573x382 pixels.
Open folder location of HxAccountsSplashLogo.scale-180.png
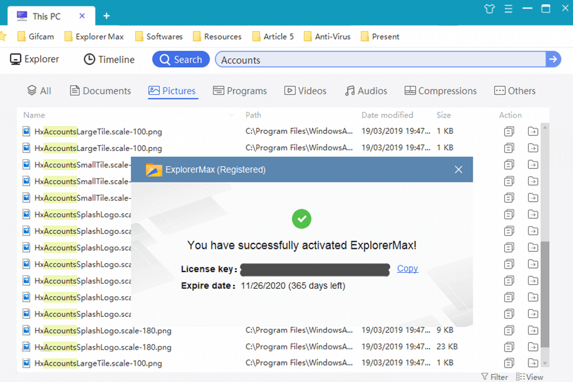[x=532, y=330]
